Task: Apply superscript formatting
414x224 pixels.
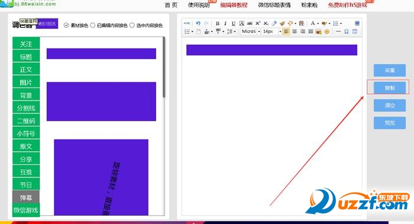Action: click(x=258, y=23)
